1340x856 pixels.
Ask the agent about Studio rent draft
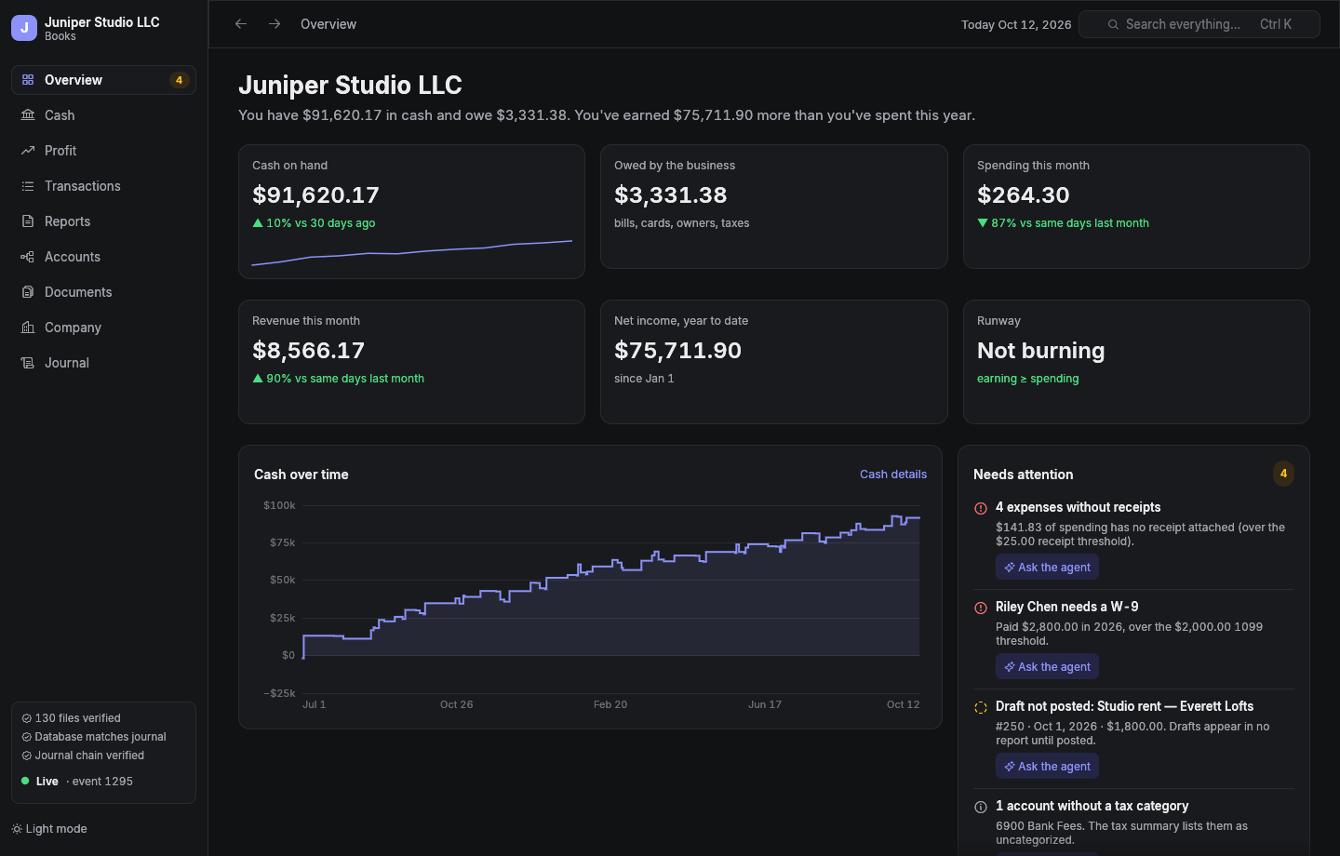(1047, 766)
